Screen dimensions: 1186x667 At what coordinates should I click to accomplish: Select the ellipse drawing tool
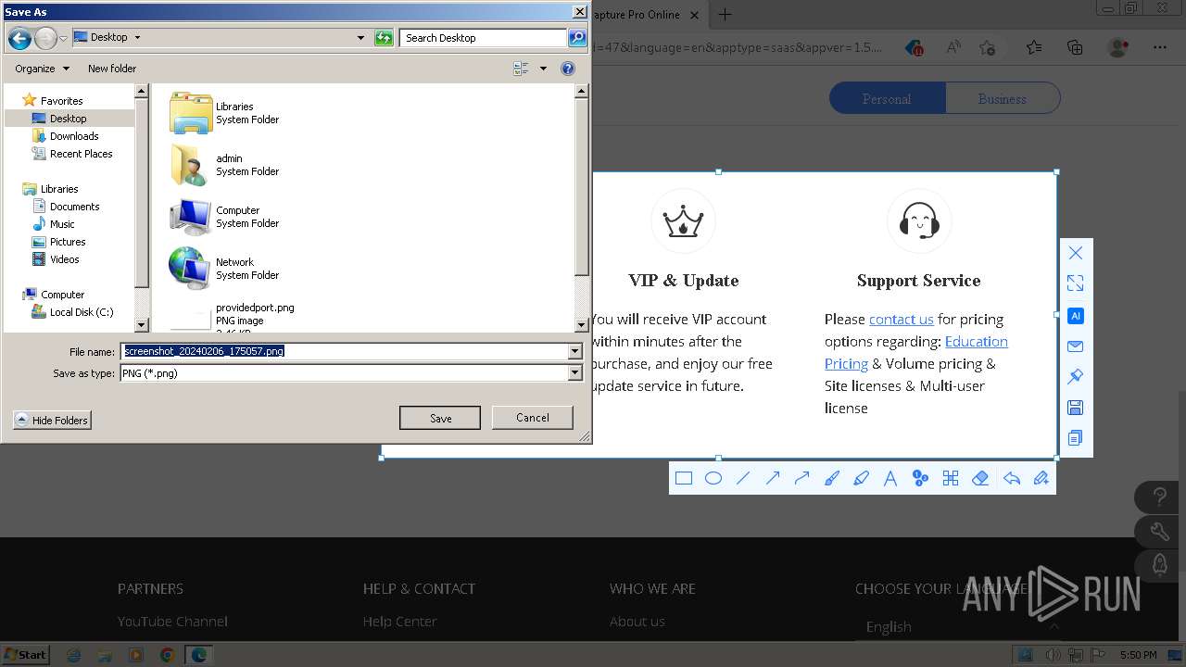pos(713,478)
